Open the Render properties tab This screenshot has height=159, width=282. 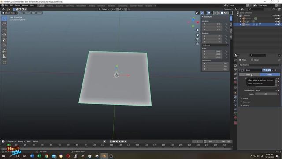pos(235,66)
